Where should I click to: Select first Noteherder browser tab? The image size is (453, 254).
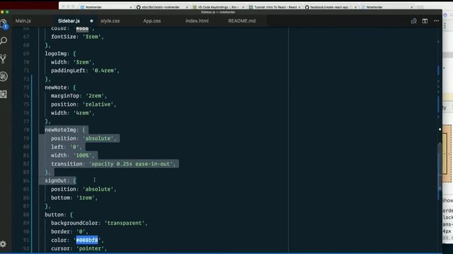[x=106, y=7]
